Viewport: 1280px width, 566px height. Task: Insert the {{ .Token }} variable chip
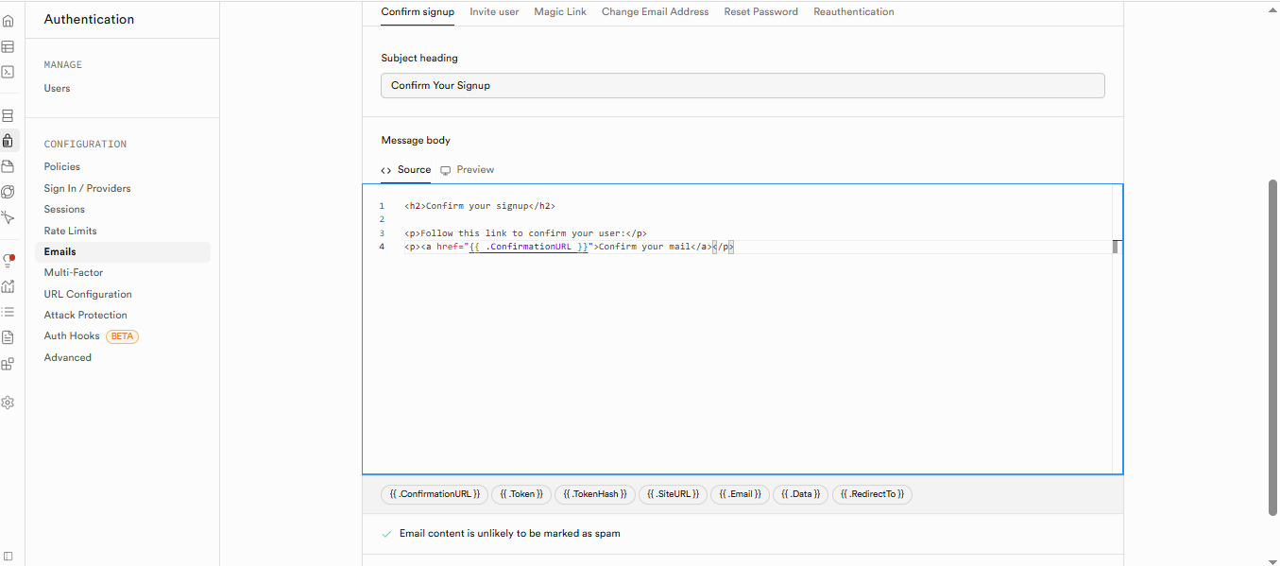521,494
